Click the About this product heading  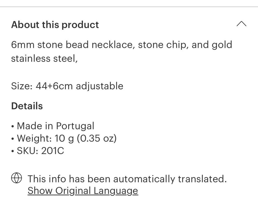(x=55, y=25)
